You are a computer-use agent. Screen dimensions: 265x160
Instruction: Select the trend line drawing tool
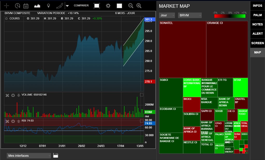point(60,6)
